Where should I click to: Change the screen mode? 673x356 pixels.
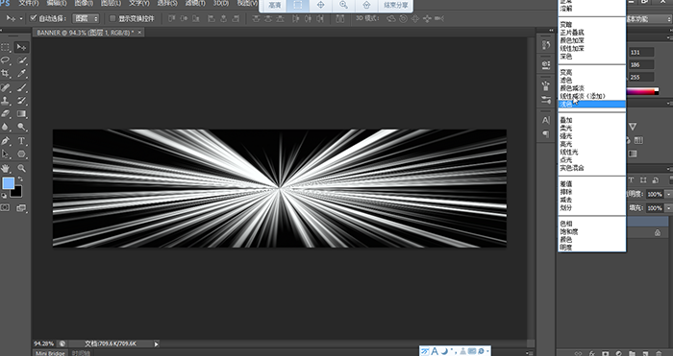(21, 208)
